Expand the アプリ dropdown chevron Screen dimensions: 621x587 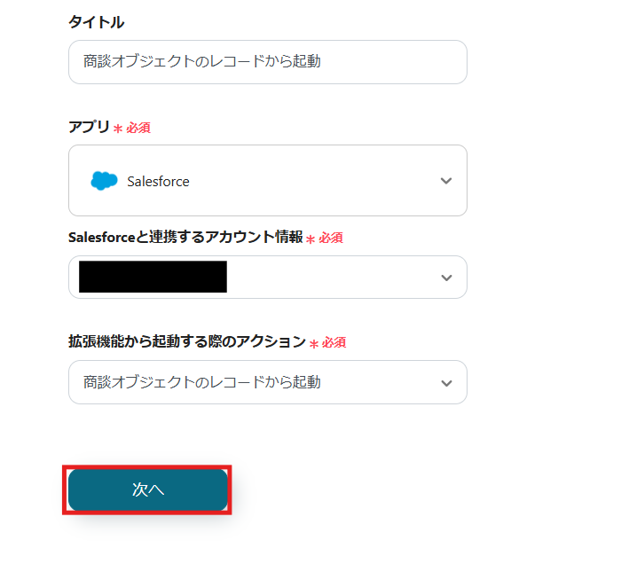pyautogui.click(x=446, y=181)
